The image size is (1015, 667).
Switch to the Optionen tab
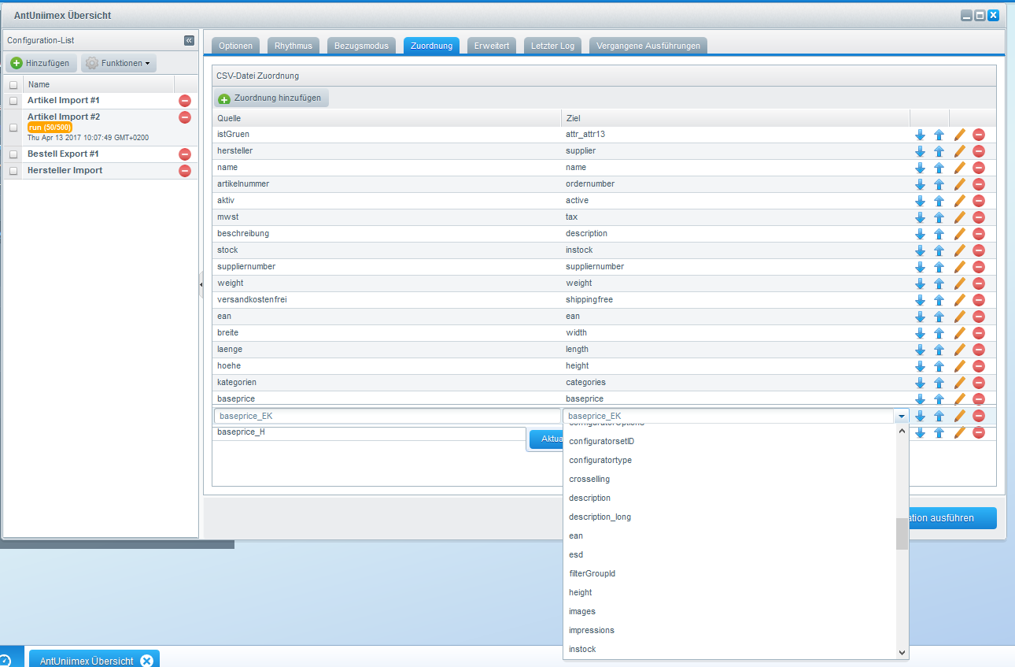235,46
